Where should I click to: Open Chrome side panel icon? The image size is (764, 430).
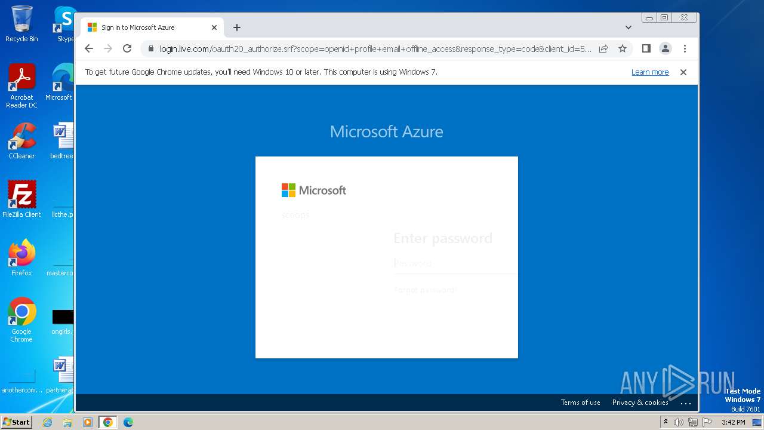[x=646, y=48]
